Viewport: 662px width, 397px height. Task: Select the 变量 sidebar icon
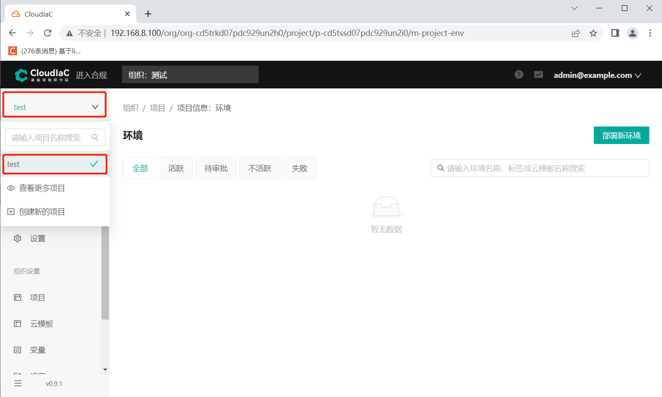(17, 349)
